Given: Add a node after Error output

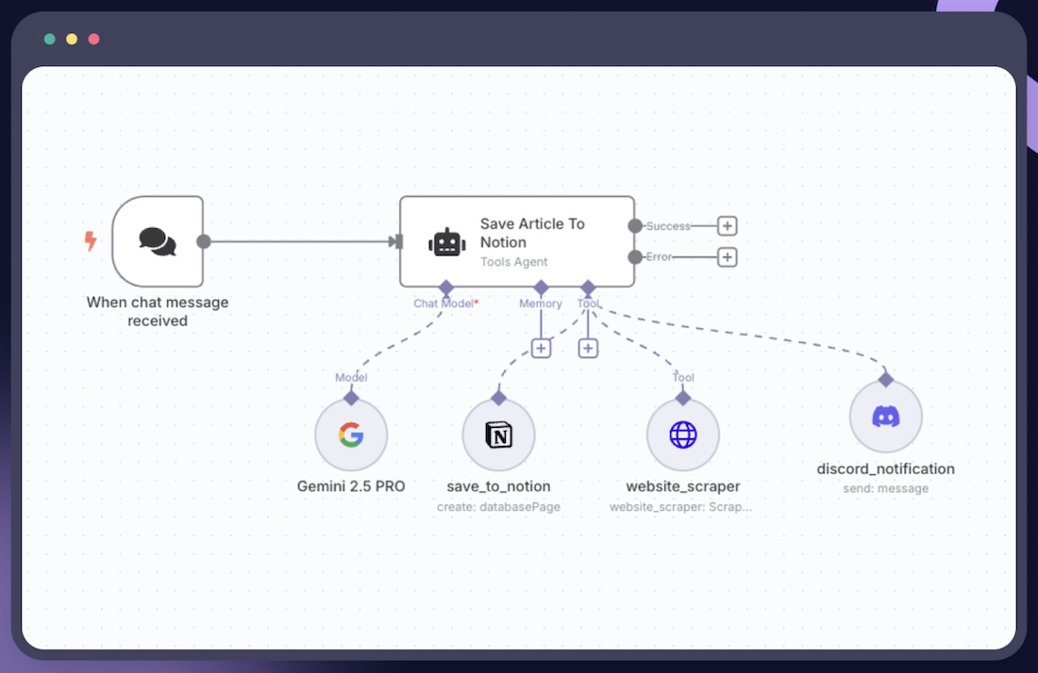Looking at the screenshot, I should (727, 257).
